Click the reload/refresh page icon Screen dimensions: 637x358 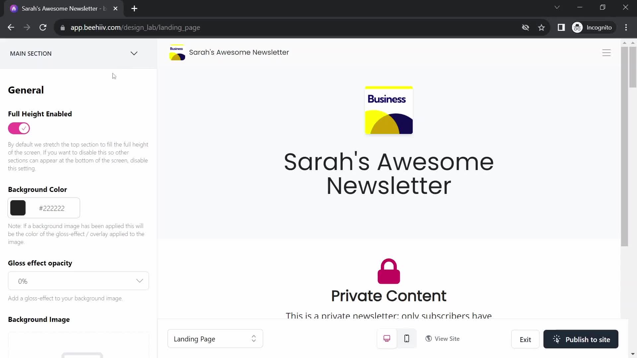click(x=43, y=28)
